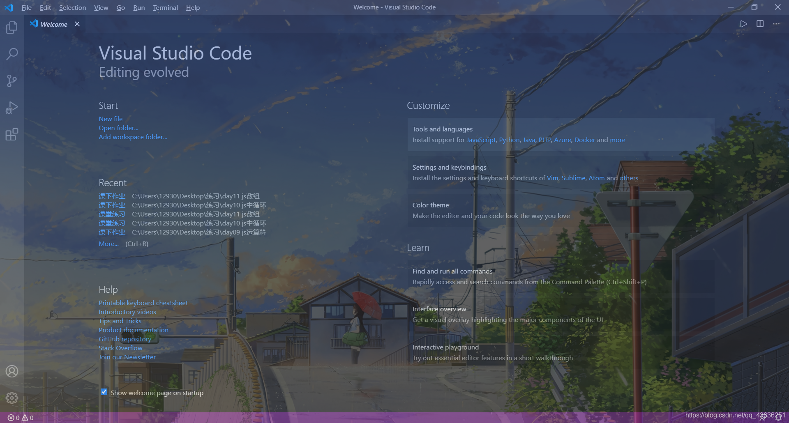The height and width of the screenshot is (423, 789).
Task: Open GitHub repository link
Action: [125, 339]
